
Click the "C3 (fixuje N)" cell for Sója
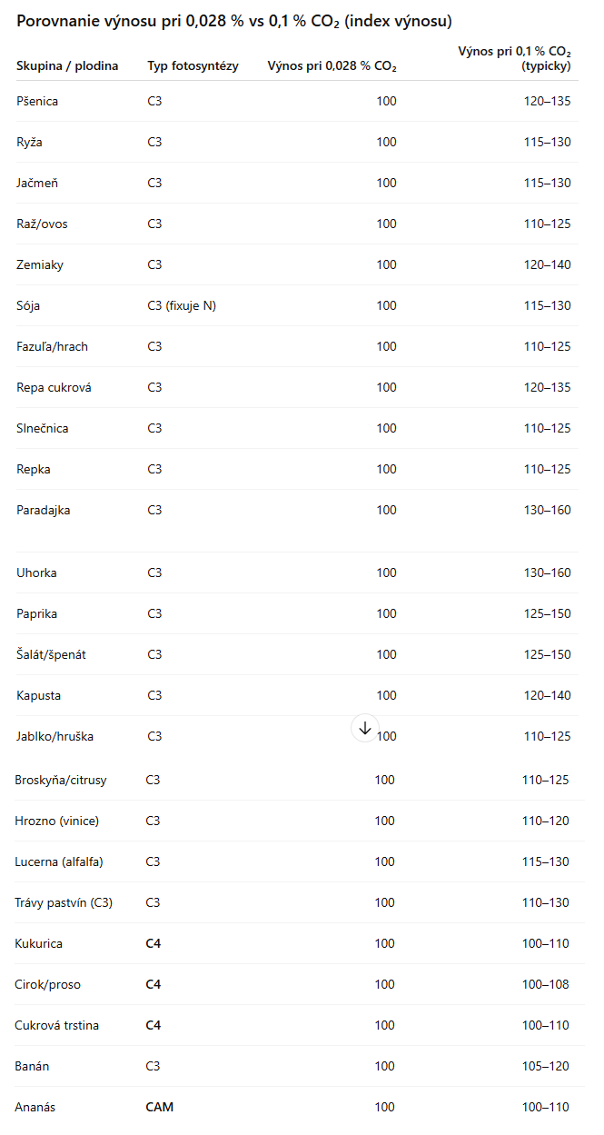[x=182, y=305]
